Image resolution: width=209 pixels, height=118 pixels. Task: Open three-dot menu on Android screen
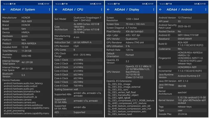coord(206,10)
